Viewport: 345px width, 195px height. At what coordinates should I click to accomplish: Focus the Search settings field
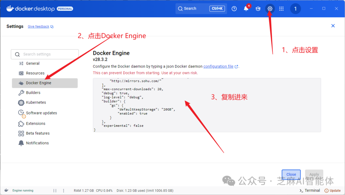45,54
